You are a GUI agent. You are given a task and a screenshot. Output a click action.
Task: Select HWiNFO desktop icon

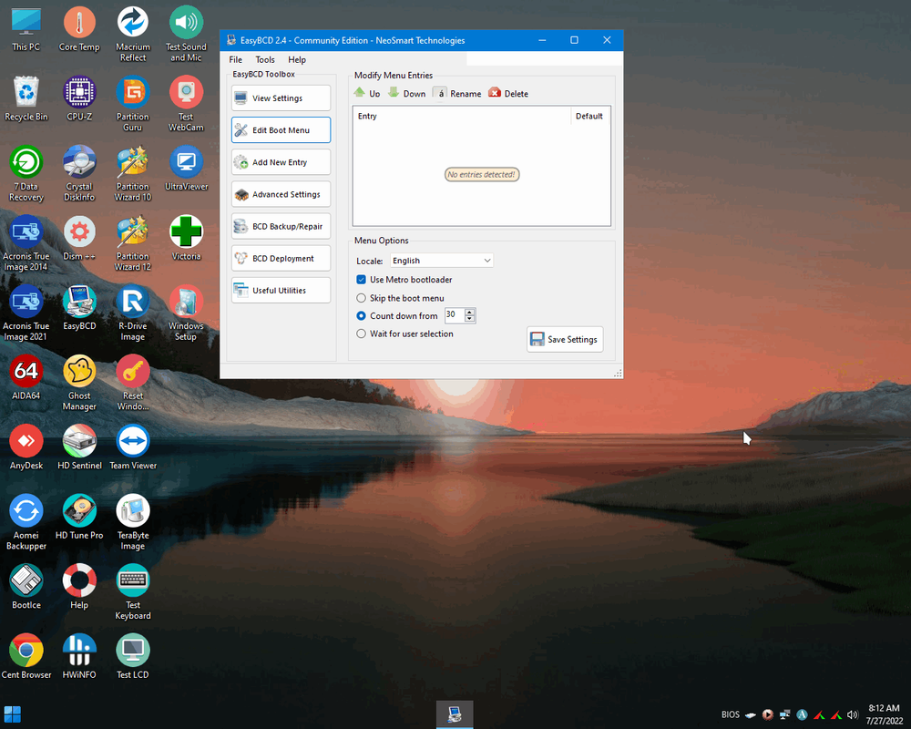click(x=79, y=658)
